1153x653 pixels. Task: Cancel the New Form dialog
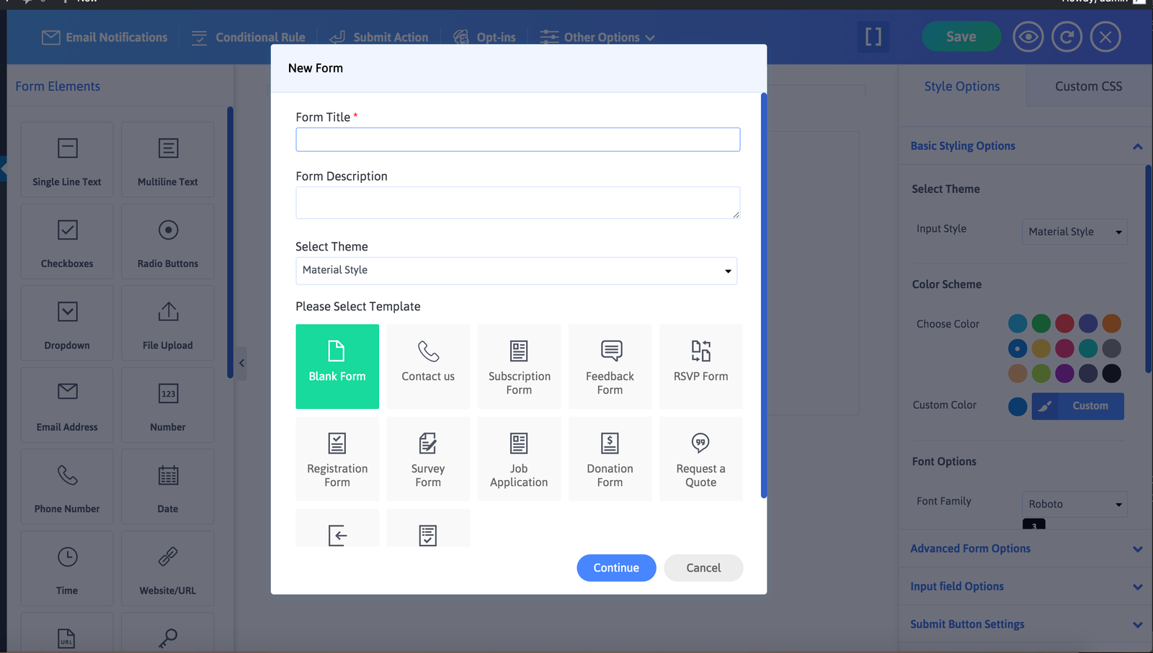[703, 568]
